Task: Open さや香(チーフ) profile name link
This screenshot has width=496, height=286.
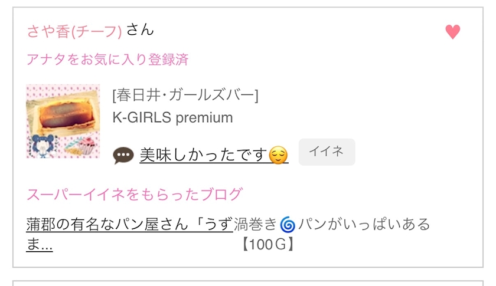Action: pos(74,31)
